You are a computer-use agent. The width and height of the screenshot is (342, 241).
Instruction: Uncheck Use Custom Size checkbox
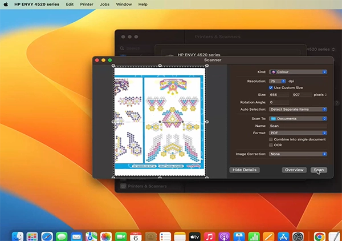(x=271, y=87)
